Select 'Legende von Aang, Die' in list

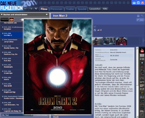coord(12,110)
